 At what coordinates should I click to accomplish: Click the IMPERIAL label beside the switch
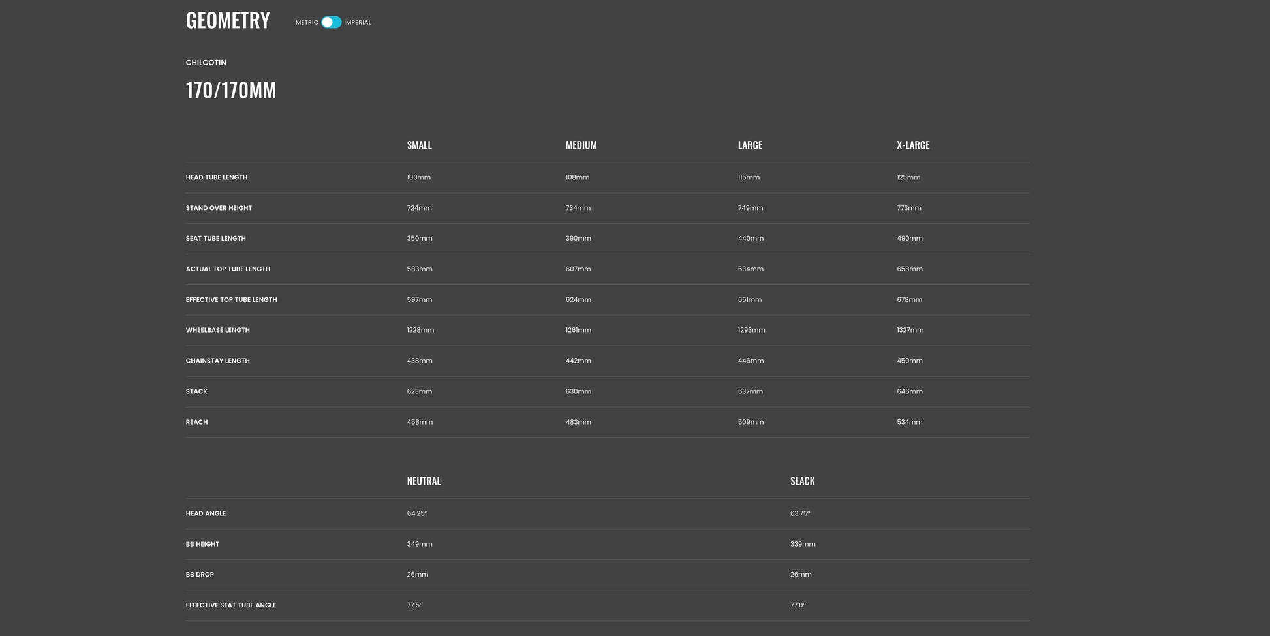click(x=358, y=22)
